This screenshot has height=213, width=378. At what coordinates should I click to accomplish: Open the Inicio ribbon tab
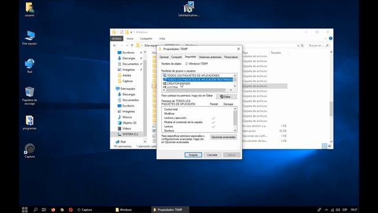130,38
